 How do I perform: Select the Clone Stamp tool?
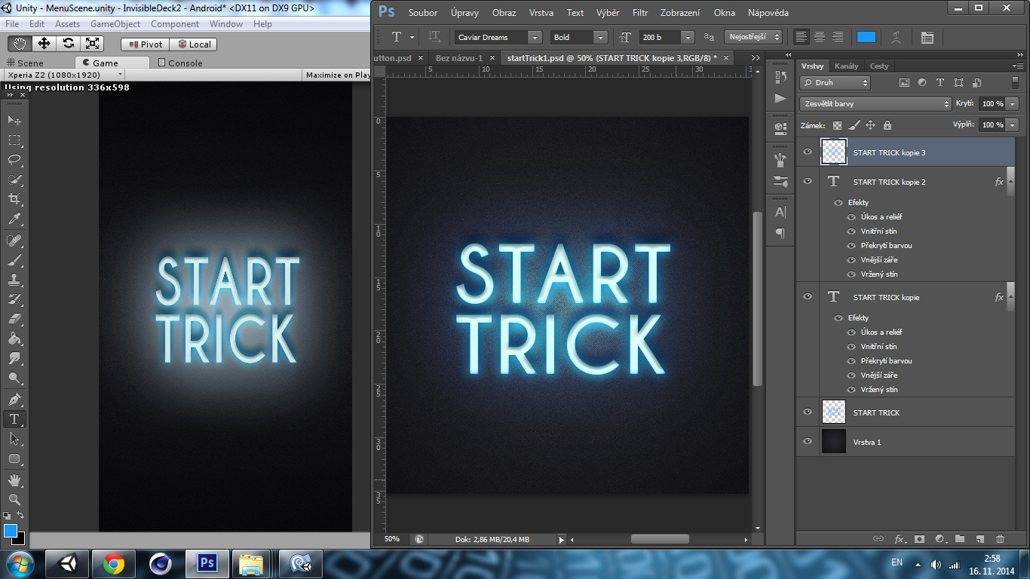[14, 280]
